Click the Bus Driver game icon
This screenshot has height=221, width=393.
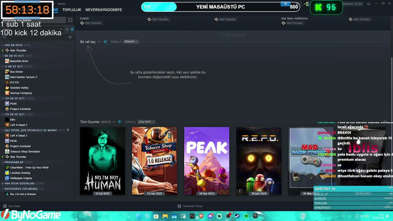7,72
